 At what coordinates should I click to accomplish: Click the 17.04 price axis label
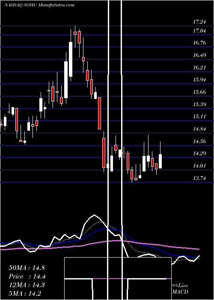(199, 30)
